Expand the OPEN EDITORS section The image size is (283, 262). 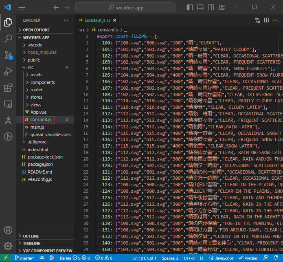click(x=45, y=30)
